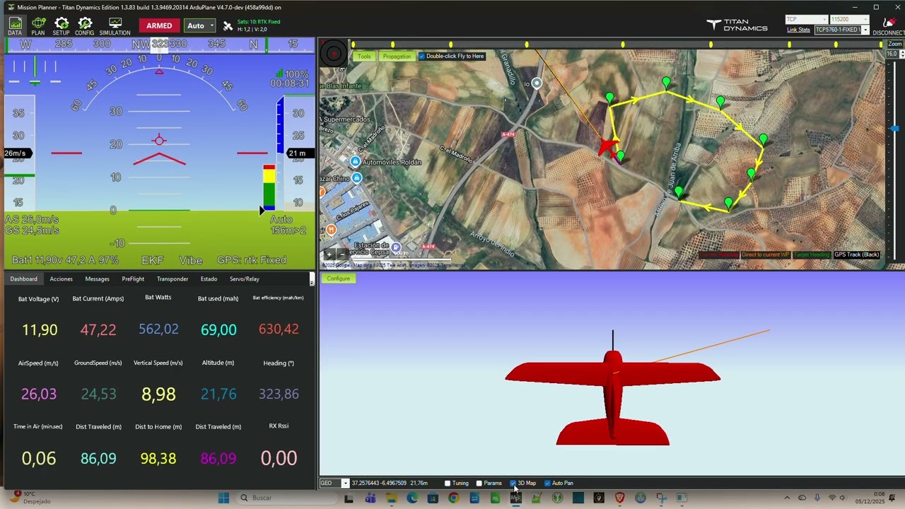Click the Windows Start button

[223, 498]
